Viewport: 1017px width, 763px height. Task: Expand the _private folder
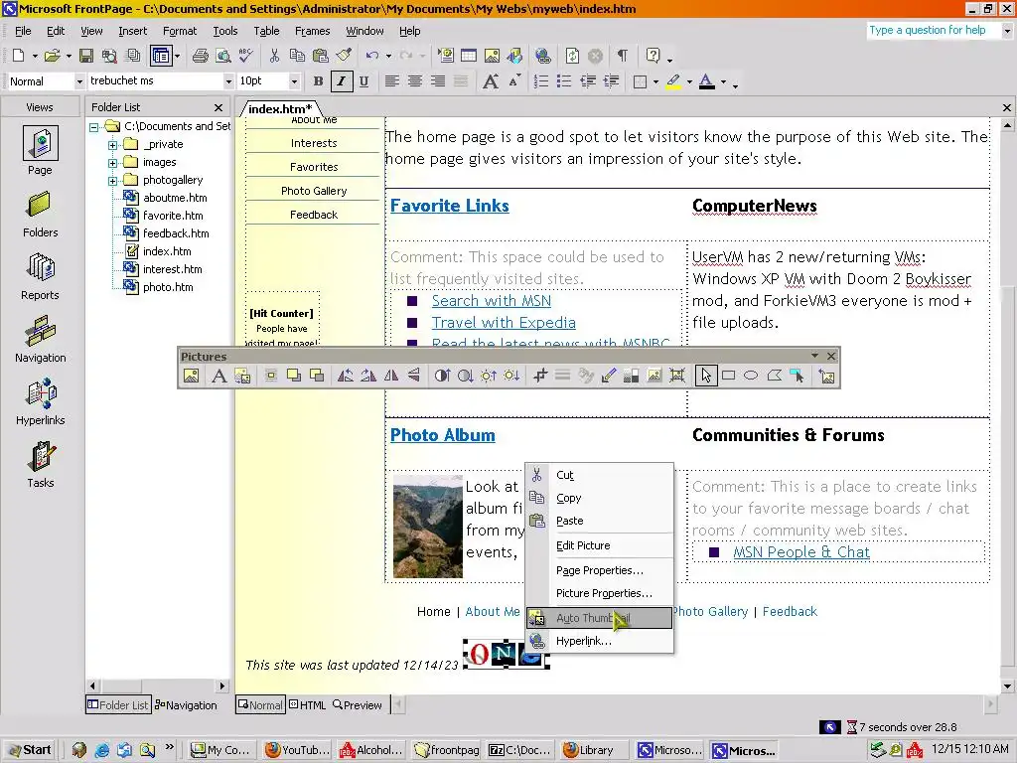(113, 145)
